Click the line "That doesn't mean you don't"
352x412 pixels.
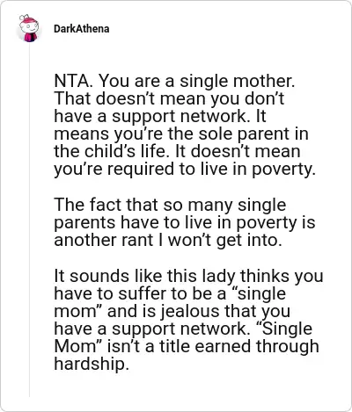[x=169, y=98]
